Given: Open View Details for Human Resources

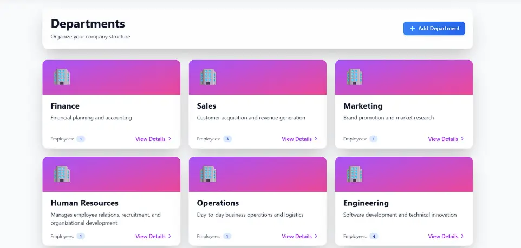Looking at the screenshot, I should pos(151,236).
